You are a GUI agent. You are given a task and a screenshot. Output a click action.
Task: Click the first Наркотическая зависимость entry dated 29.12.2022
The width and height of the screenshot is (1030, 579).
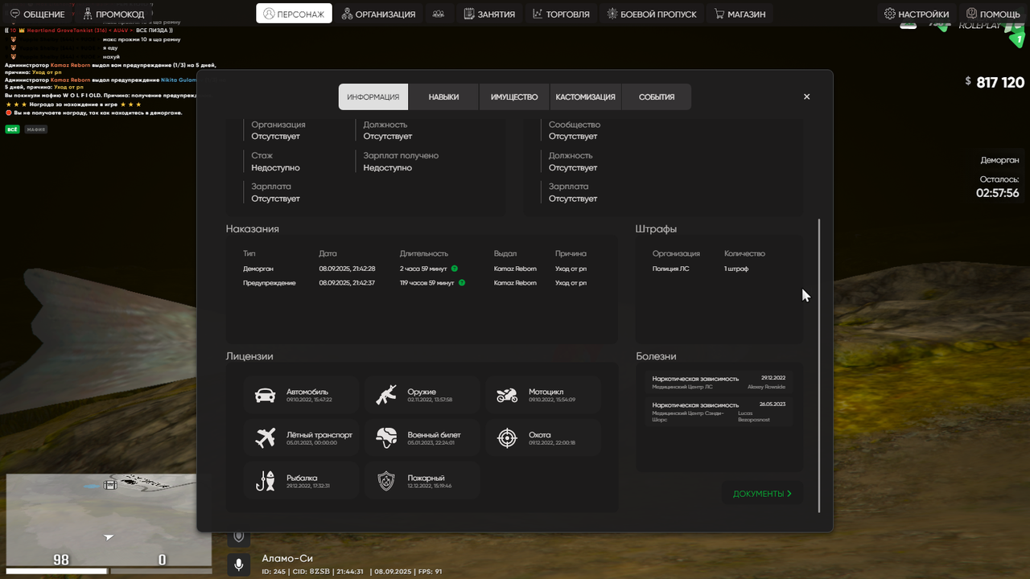(719, 382)
